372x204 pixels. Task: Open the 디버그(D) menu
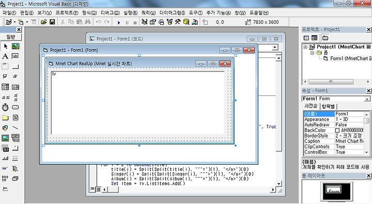(111, 13)
